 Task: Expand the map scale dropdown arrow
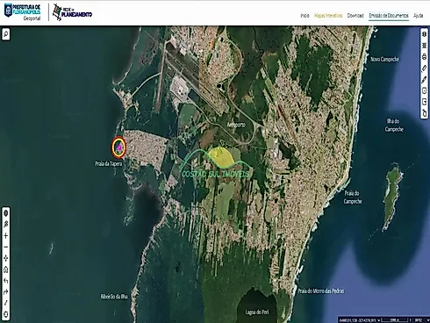click(x=428, y=320)
